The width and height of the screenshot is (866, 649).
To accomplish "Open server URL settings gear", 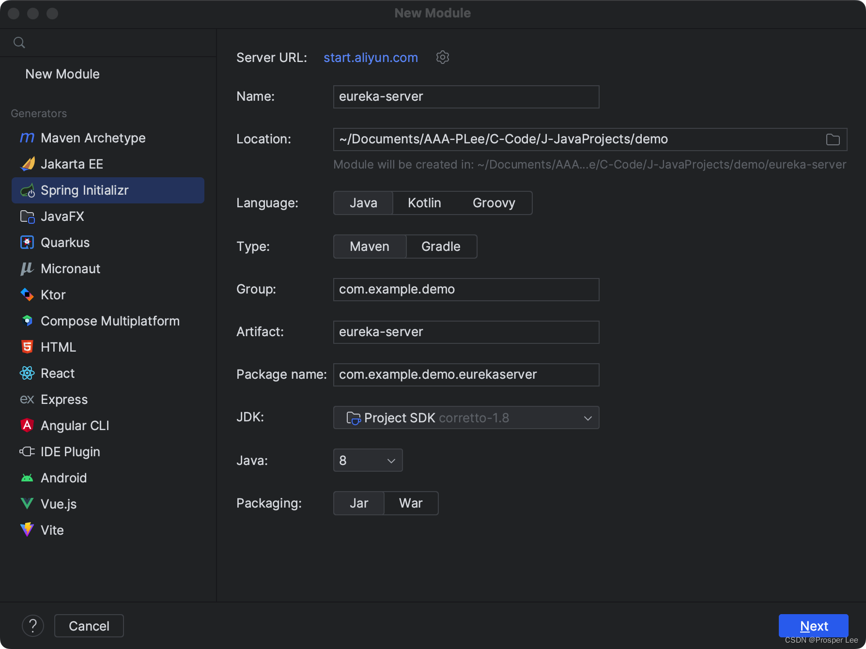I will (443, 57).
